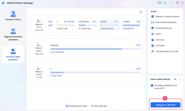The height and width of the screenshot is (111, 185).
Task: Open Migrare il sistema operativo section
Action: point(13,34)
